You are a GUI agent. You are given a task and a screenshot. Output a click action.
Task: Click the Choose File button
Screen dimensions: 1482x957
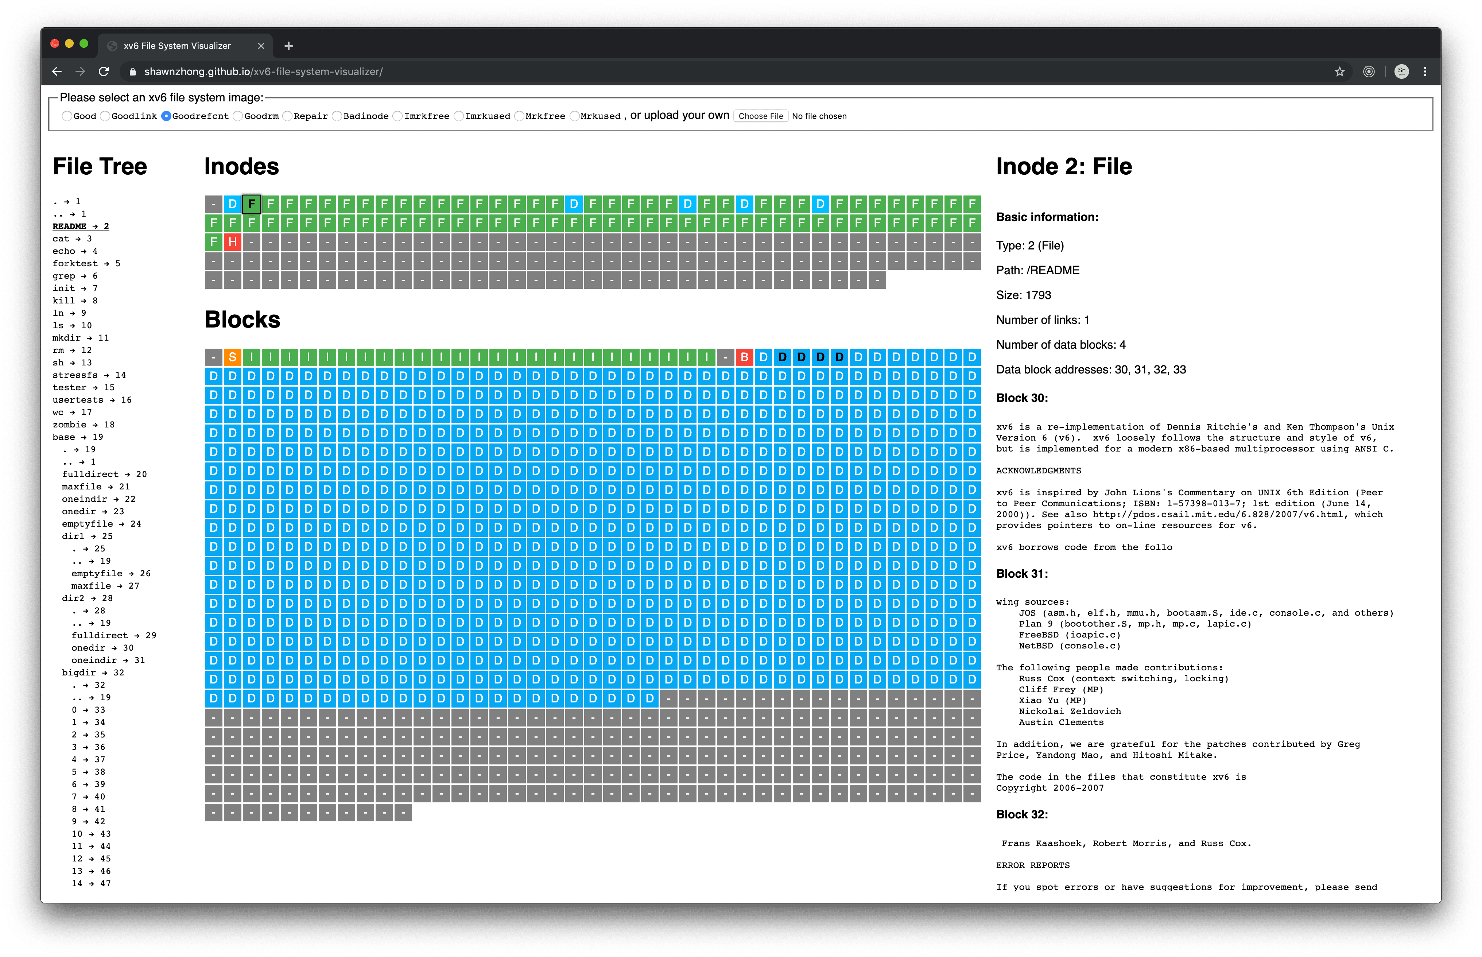tap(761, 116)
